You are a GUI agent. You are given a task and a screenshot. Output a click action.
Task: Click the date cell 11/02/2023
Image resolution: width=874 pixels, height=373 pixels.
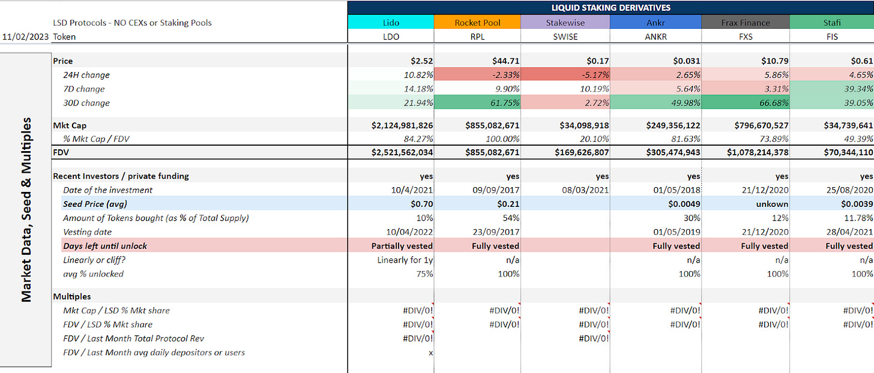click(26, 37)
